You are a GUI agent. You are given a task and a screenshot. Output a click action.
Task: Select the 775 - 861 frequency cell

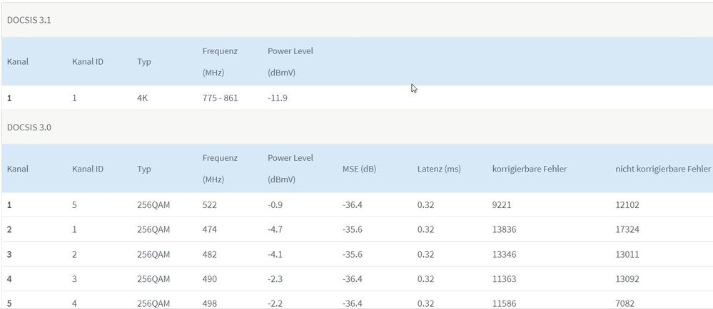(220, 98)
